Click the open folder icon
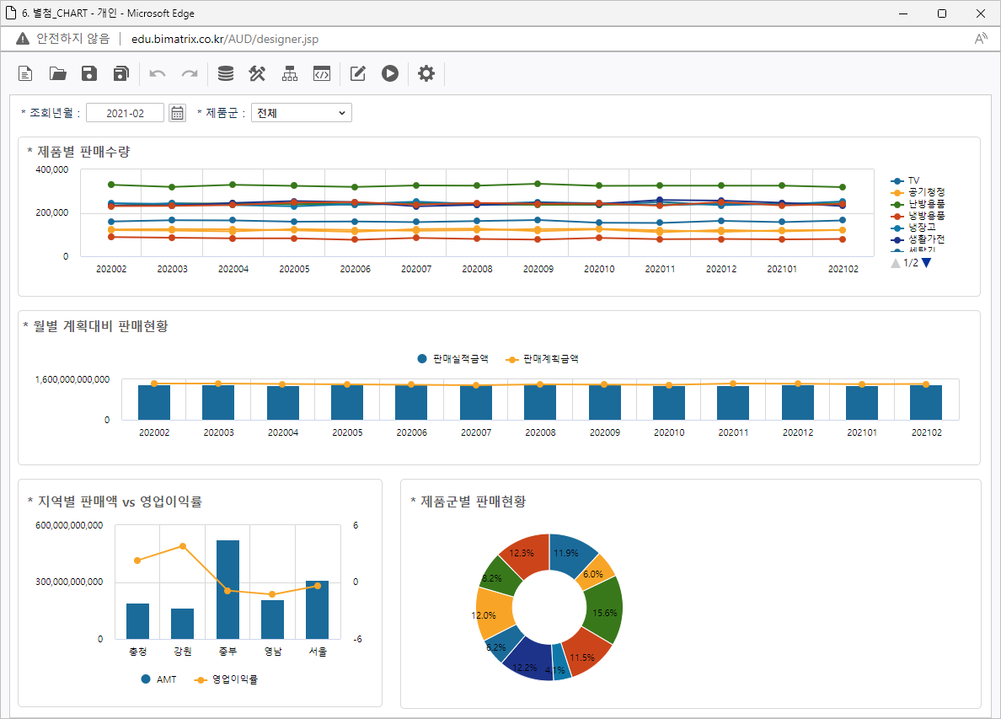 [57, 74]
